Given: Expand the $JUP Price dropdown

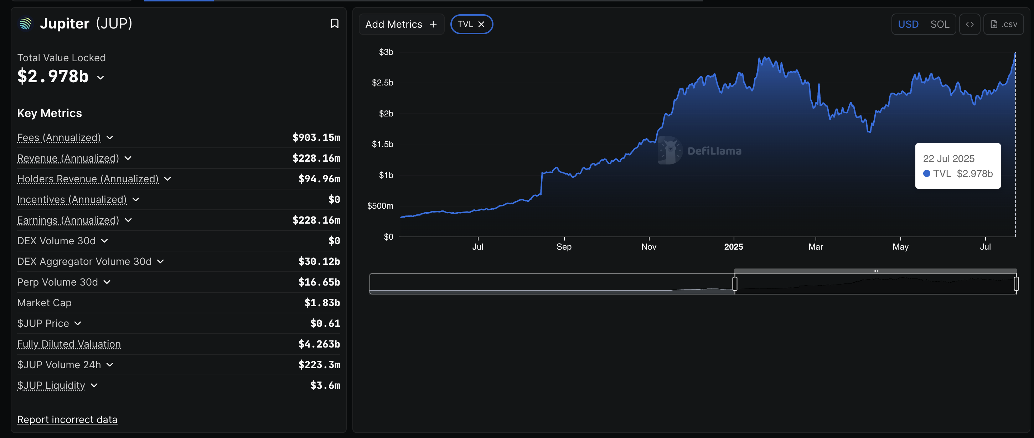Looking at the screenshot, I should [x=77, y=323].
